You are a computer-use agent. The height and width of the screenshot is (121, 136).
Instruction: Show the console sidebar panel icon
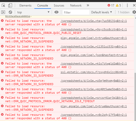[x=3, y=12]
